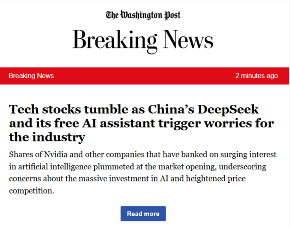
Task: Click the words the industry in headline
Action: (x=47, y=137)
